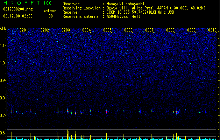The height and width of the screenshot is (140, 220).
Task: Click time marker 0205 on spectrogram
Action: pyautogui.click(x=107, y=30)
